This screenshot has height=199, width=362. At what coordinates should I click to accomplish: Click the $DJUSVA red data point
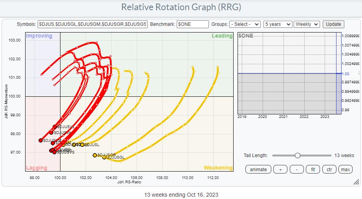[51, 132]
